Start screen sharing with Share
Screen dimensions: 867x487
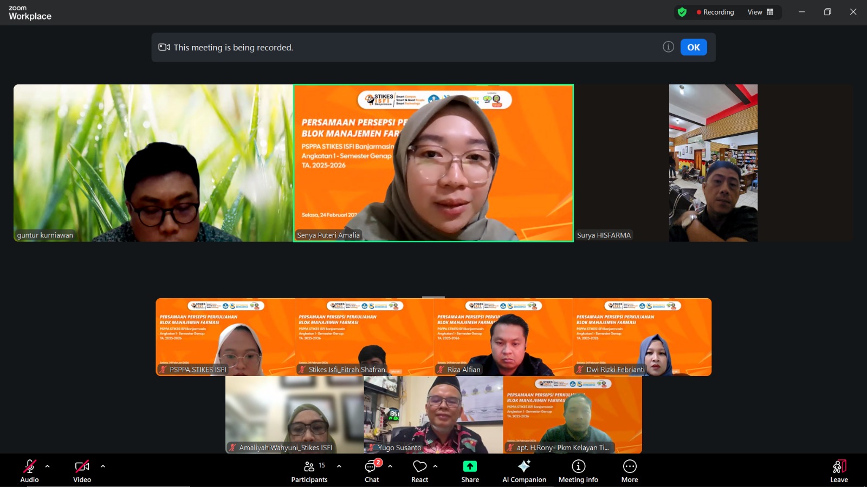click(470, 471)
